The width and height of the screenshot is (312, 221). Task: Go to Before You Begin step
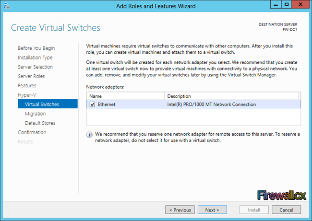coord(36,48)
